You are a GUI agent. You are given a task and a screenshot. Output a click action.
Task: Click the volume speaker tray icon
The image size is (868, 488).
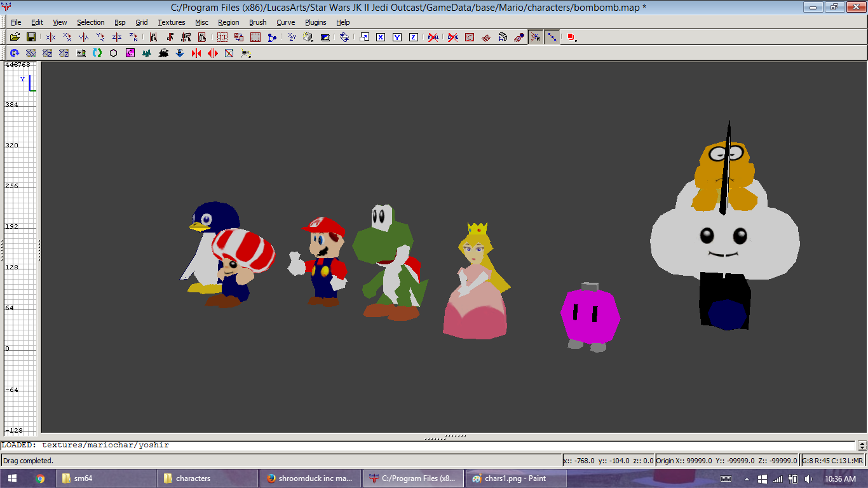click(x=810, y=478)
